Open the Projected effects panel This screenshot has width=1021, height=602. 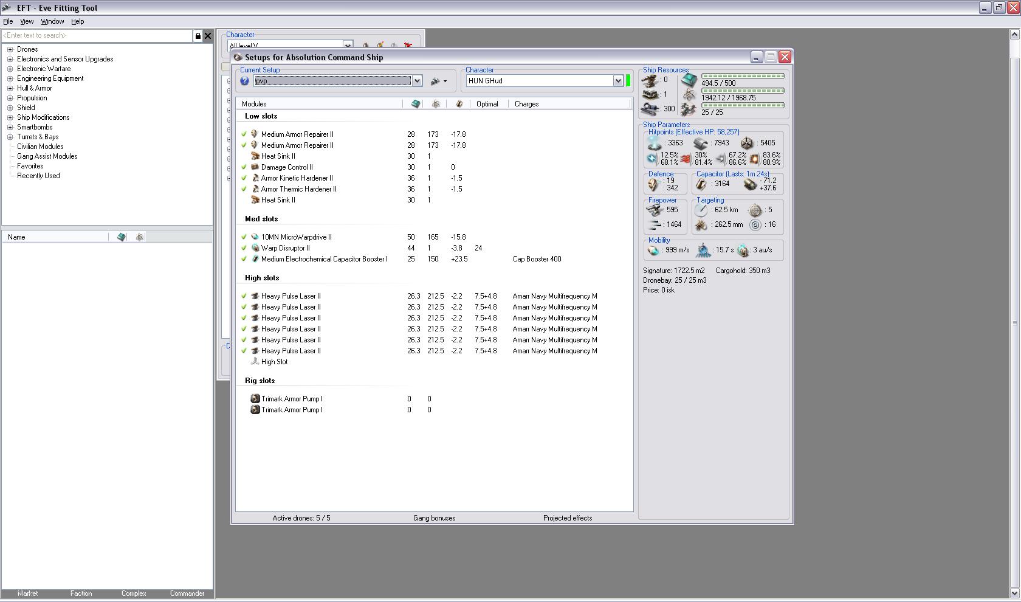pos(568,518)
